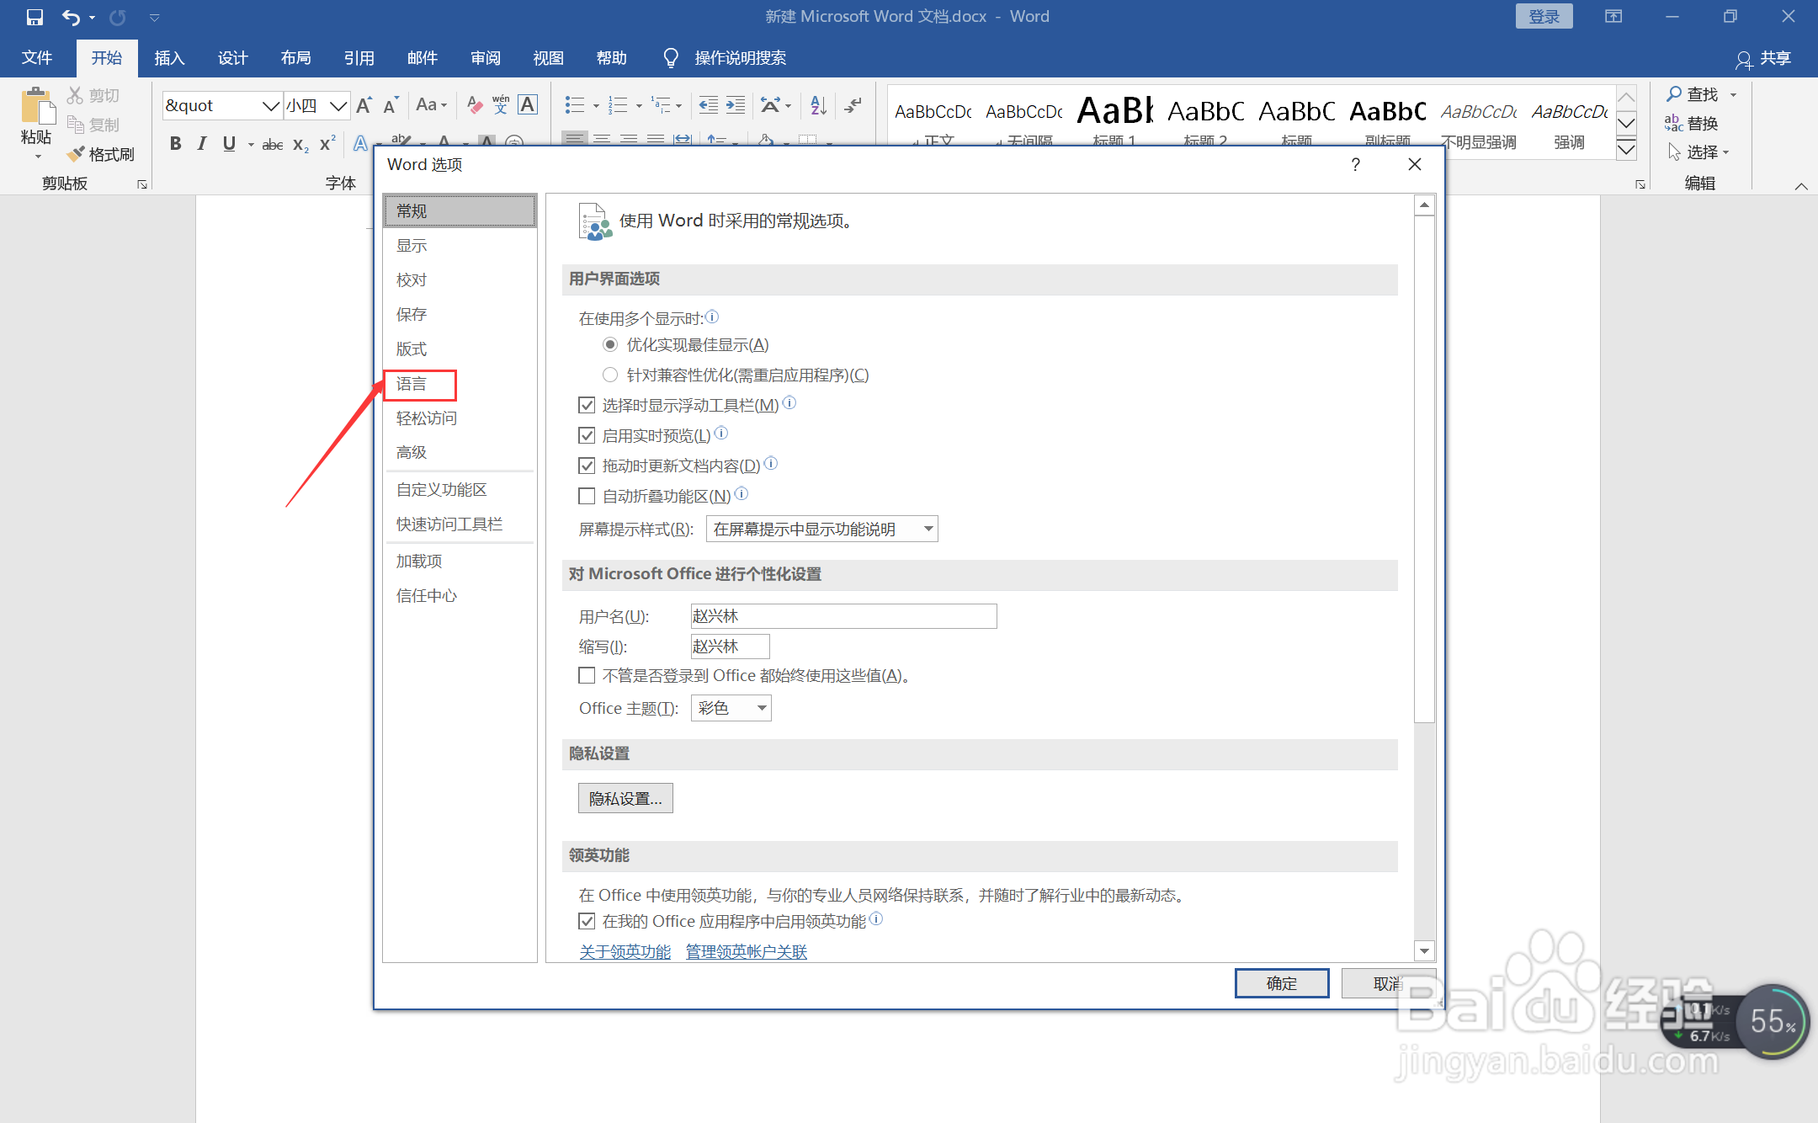1818x1123 pixels.
Task: Toggle Underline formatting
Action: pos(229,144)
